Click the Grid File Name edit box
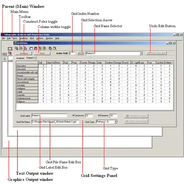The height and width of the screenshot is (184, 184). (55, 122)
